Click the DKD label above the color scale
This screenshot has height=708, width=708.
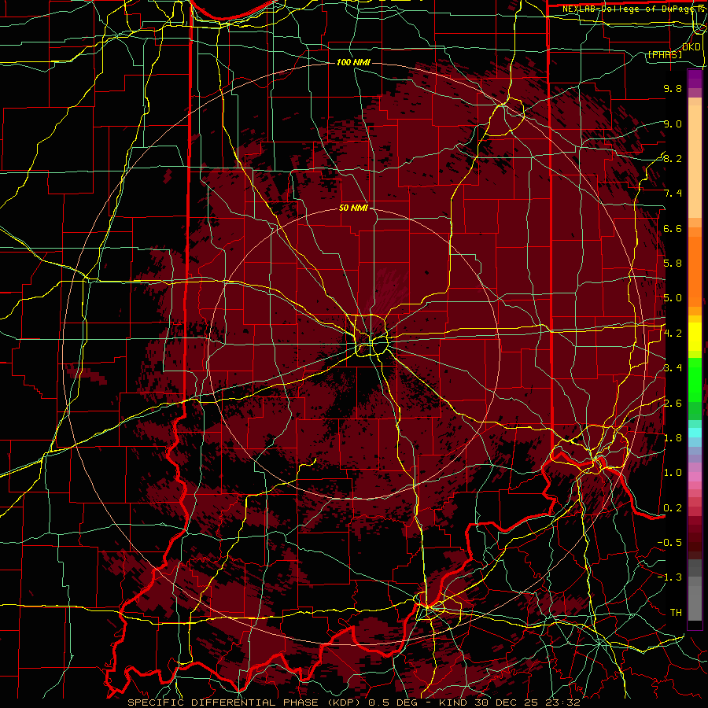[x=691, y=47]
